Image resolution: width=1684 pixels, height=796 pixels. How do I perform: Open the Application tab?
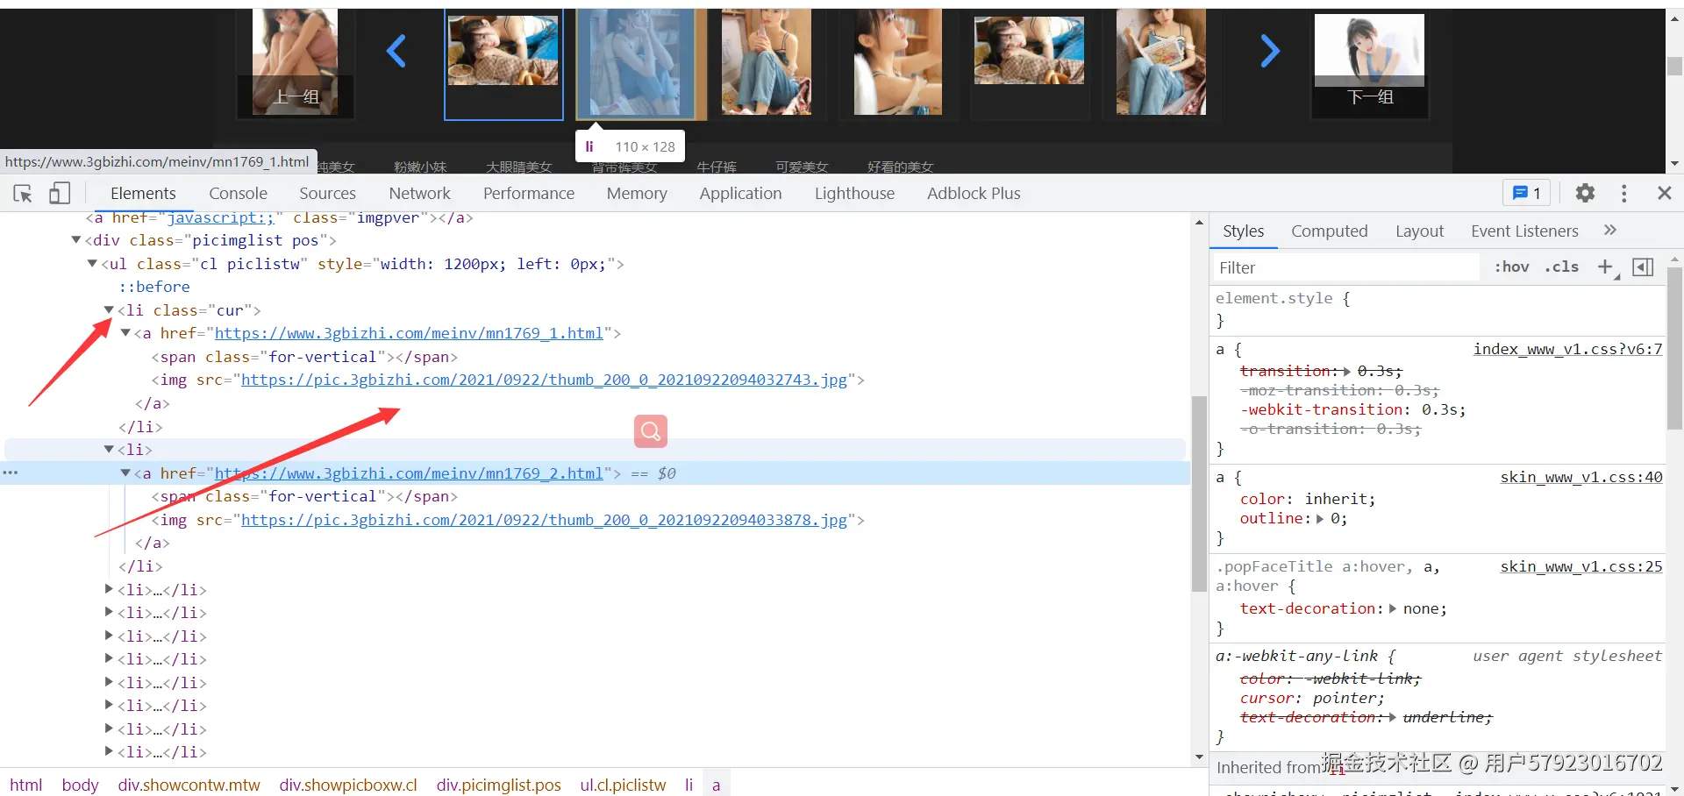click(x=740, y=193)
